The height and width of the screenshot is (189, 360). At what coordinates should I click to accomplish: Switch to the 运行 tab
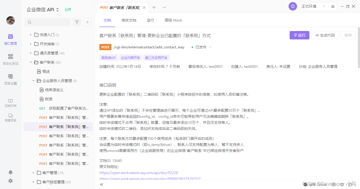click(x=150, y=20)
